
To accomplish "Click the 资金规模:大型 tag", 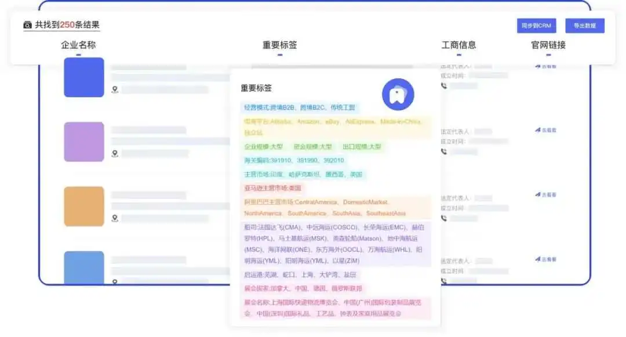I will pos(312,147).
